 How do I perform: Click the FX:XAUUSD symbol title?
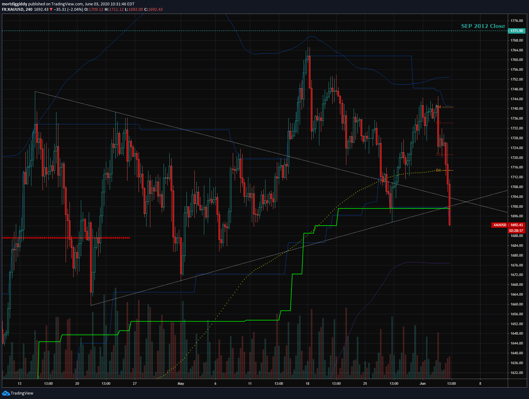tap(13, 10)
